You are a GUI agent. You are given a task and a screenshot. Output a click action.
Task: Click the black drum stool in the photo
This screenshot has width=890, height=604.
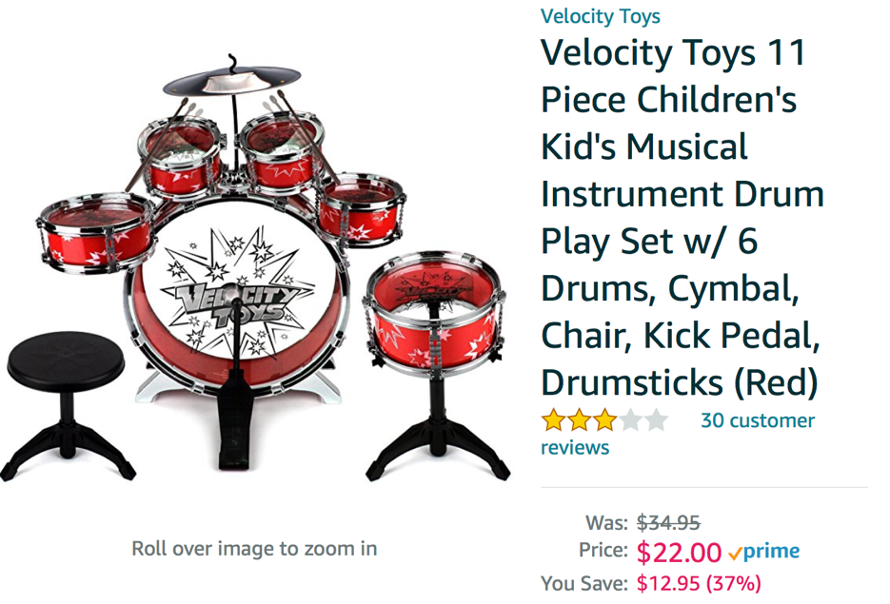pyautogui.click(x=67, y=404)
